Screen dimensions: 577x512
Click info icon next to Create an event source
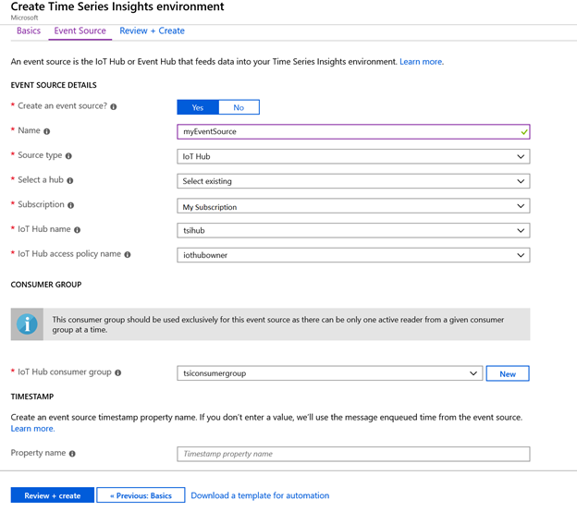(x=114, y=106)
